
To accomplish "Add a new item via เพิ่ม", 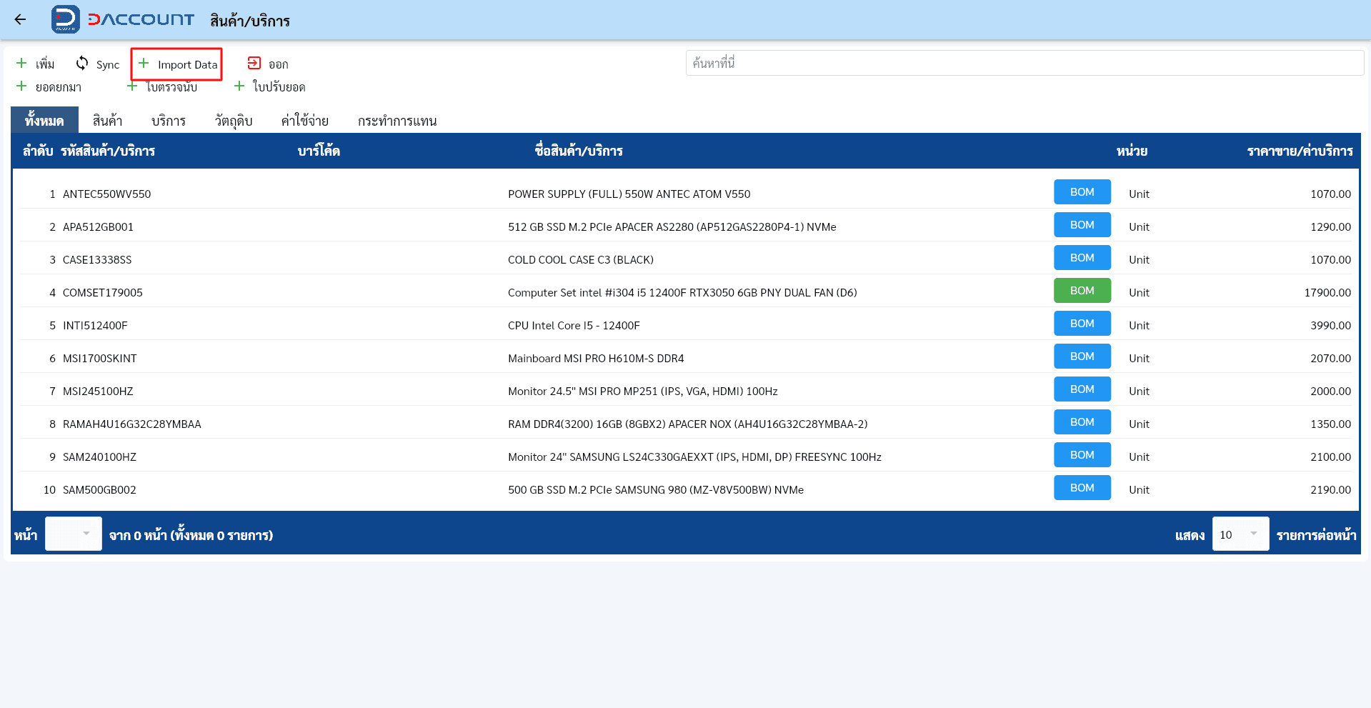I will click(x=36, y=64).
